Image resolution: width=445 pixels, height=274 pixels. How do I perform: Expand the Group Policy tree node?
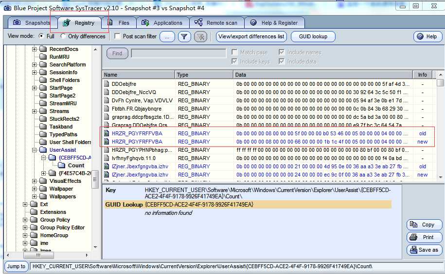(25, 220)
